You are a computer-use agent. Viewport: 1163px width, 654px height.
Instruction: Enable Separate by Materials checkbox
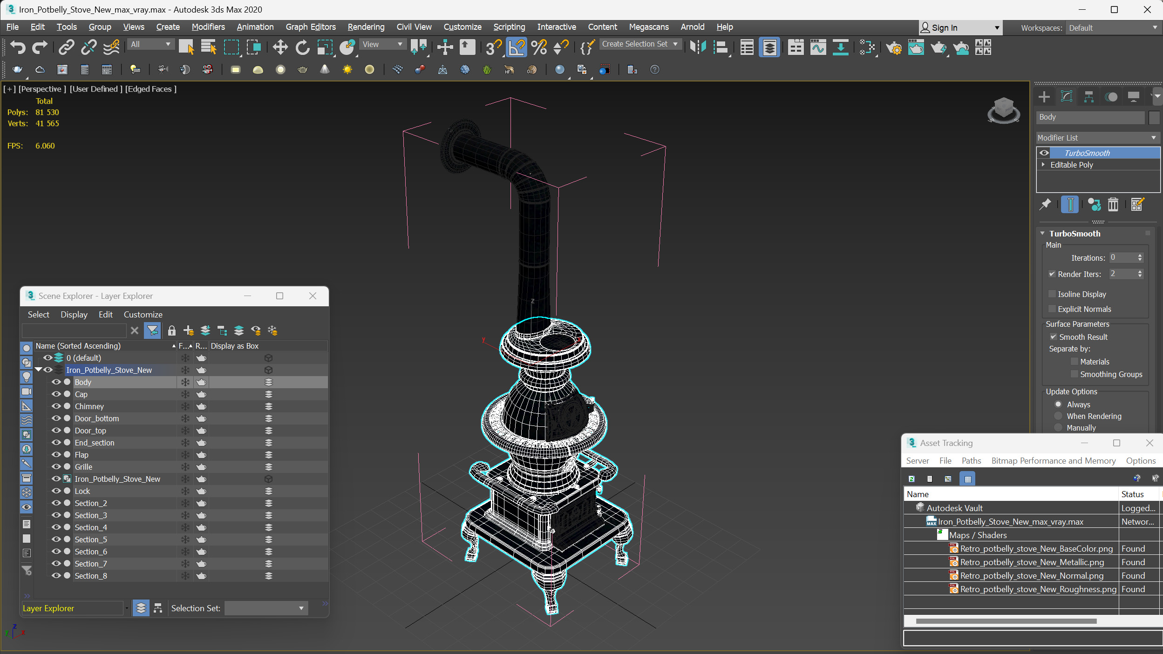1074,361
